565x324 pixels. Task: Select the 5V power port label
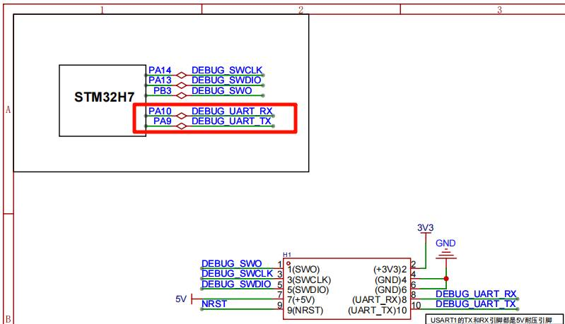(181, 299)
